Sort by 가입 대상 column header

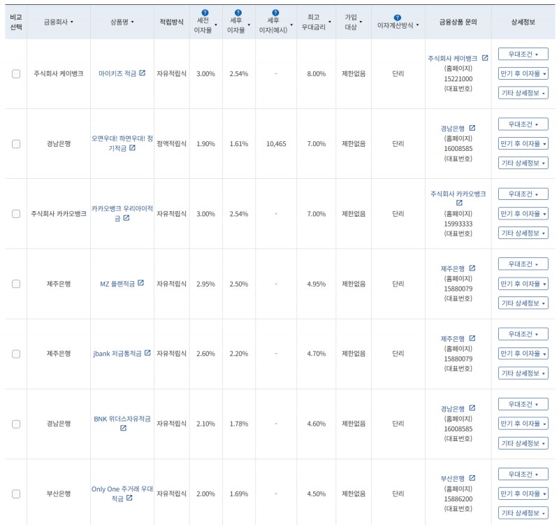pos(353,22)
